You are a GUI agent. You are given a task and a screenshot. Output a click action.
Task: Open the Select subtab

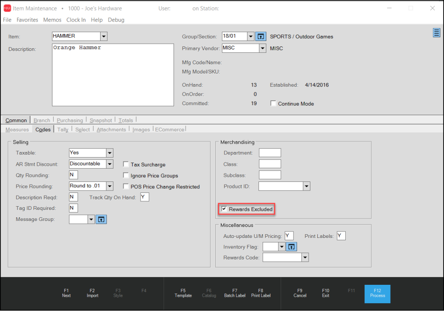(82, 130)
